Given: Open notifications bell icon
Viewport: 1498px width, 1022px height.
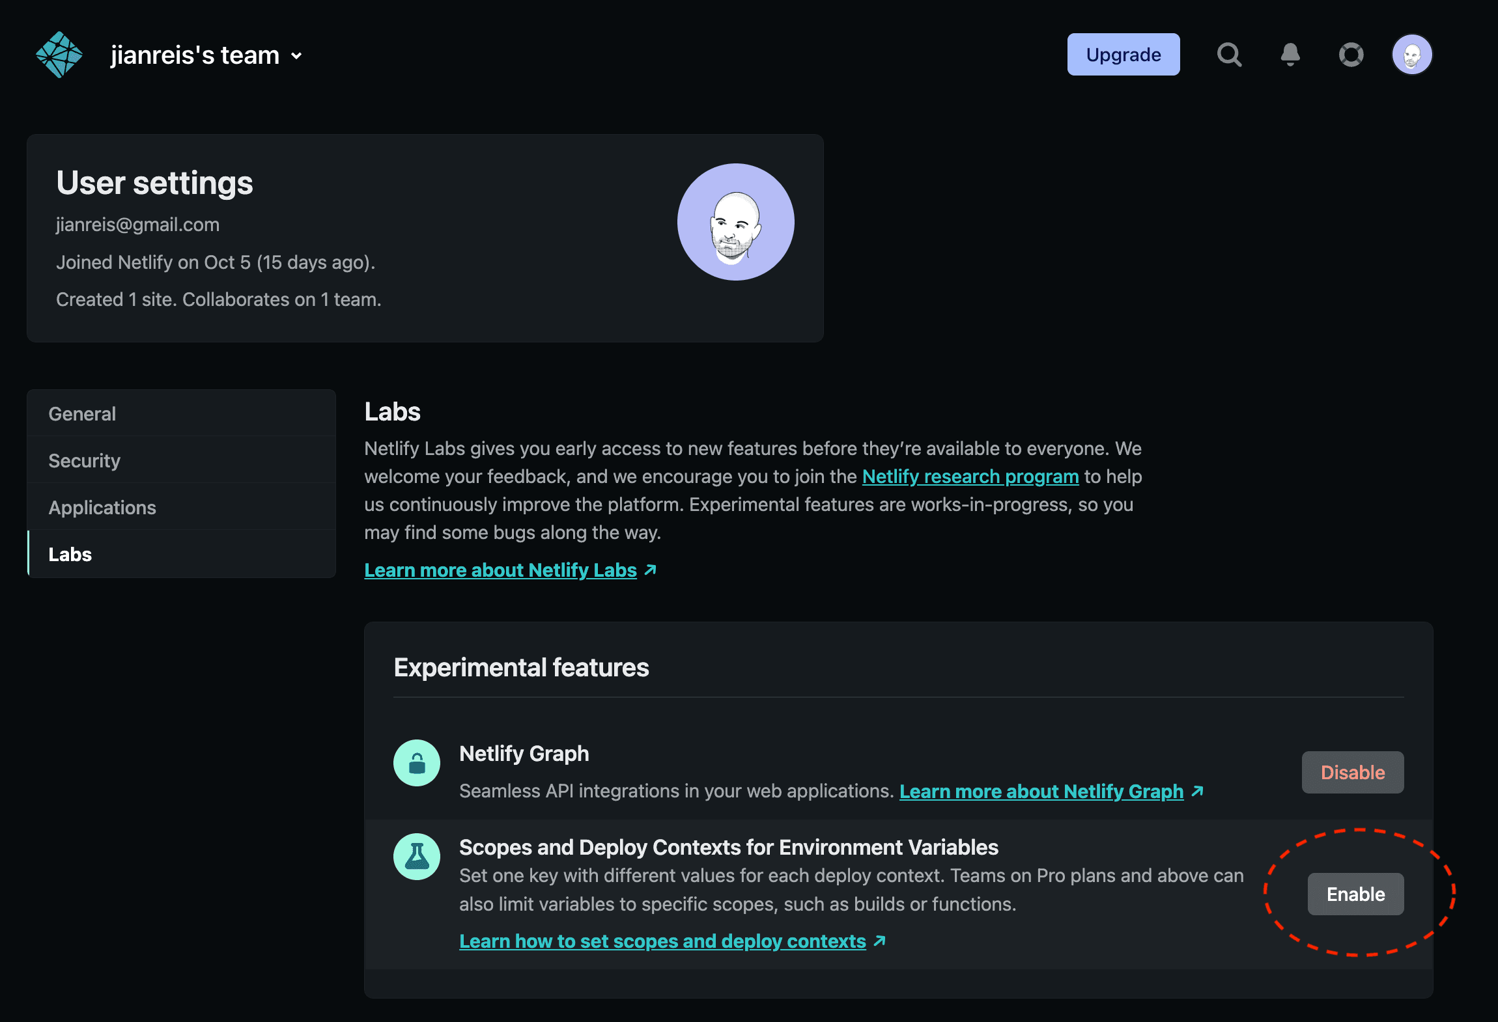Looking at the screenshot, I should (x=1290, y=55).
